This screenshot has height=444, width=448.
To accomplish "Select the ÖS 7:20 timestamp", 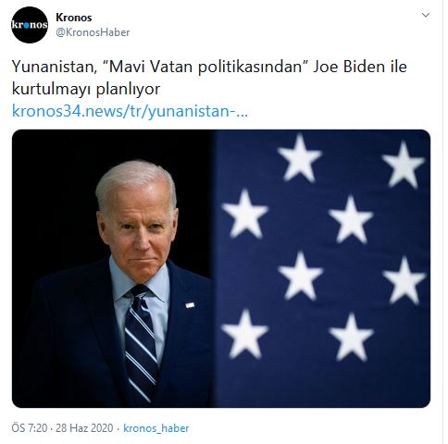I will (x=30, y=428).
